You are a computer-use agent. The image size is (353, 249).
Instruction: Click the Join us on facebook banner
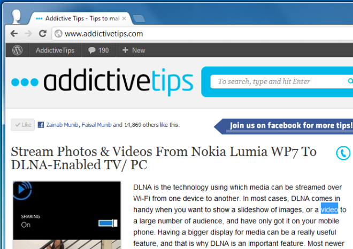pyautogui.click(x=283, y=126)
